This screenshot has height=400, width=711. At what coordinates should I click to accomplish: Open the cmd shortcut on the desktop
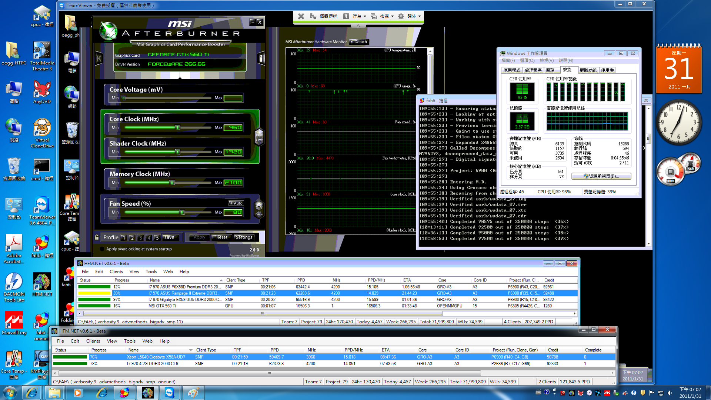click(x=42, y=170)
